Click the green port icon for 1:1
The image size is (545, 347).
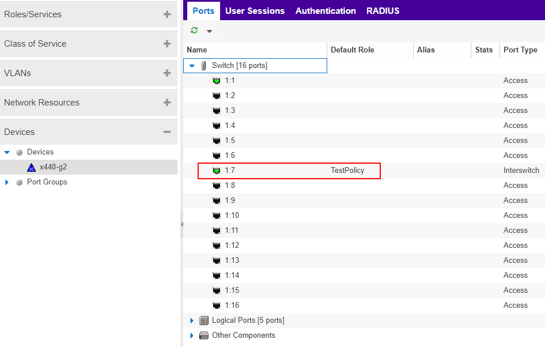pos(217,81)
